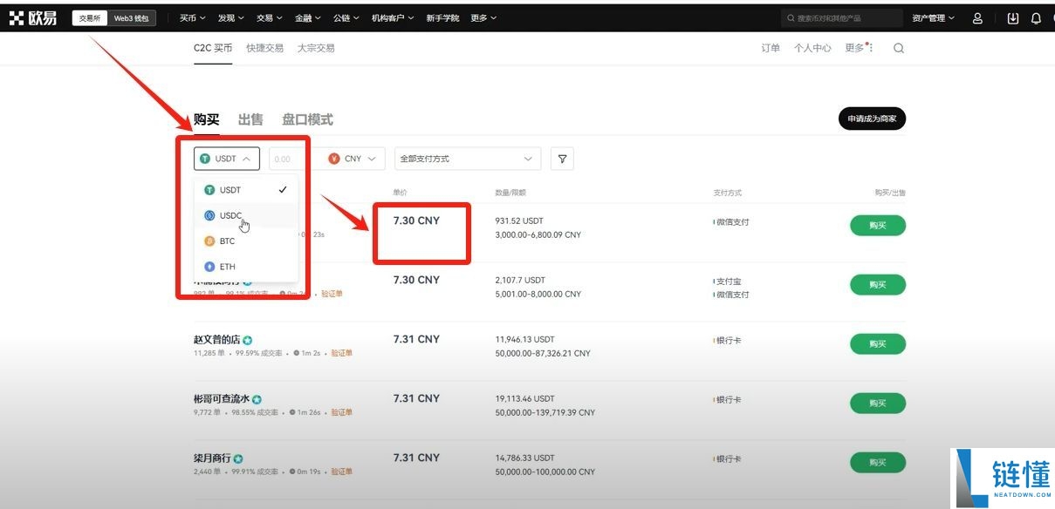Switch to the 出售 tab
Screen dimensions: 1055x509
coord(250,119)
